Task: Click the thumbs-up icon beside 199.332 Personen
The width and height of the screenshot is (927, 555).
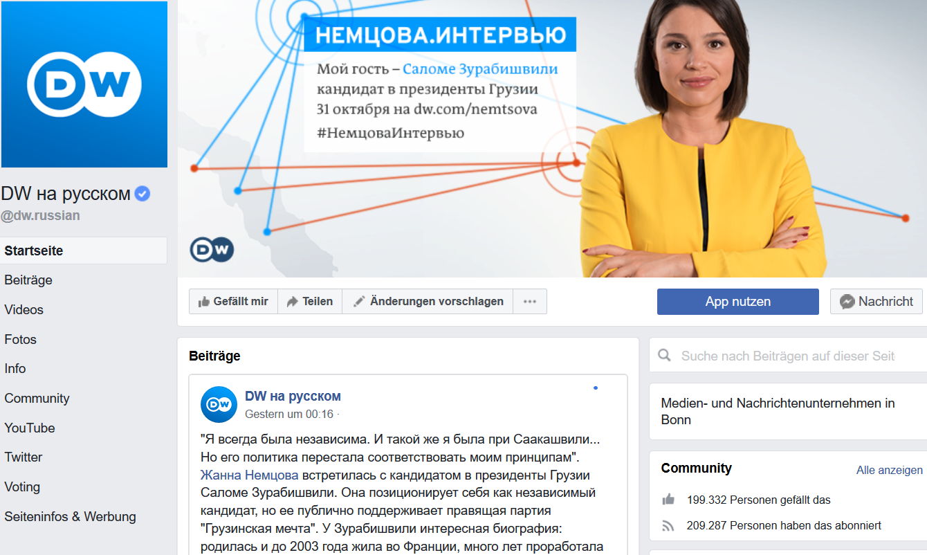Action: [668, 500]
